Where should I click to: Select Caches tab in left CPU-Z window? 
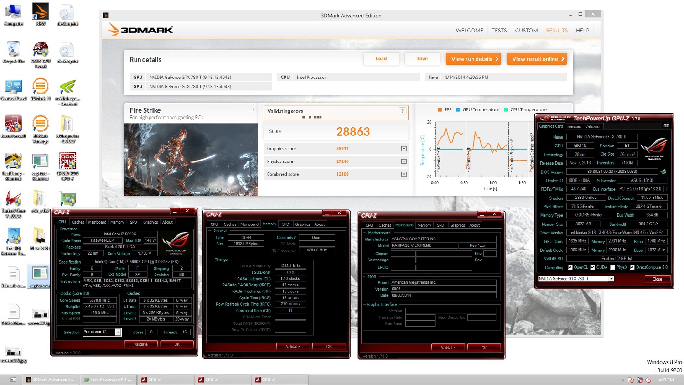78,222
